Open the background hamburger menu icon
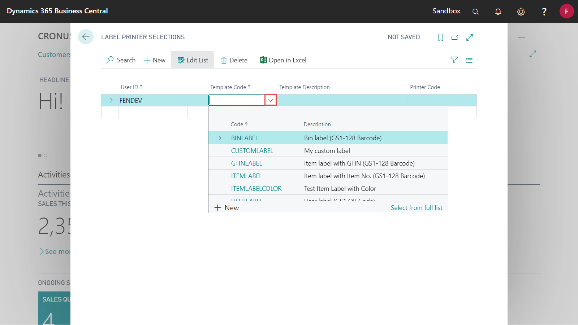Screen dimensions: 578x325 pos(522,36)
